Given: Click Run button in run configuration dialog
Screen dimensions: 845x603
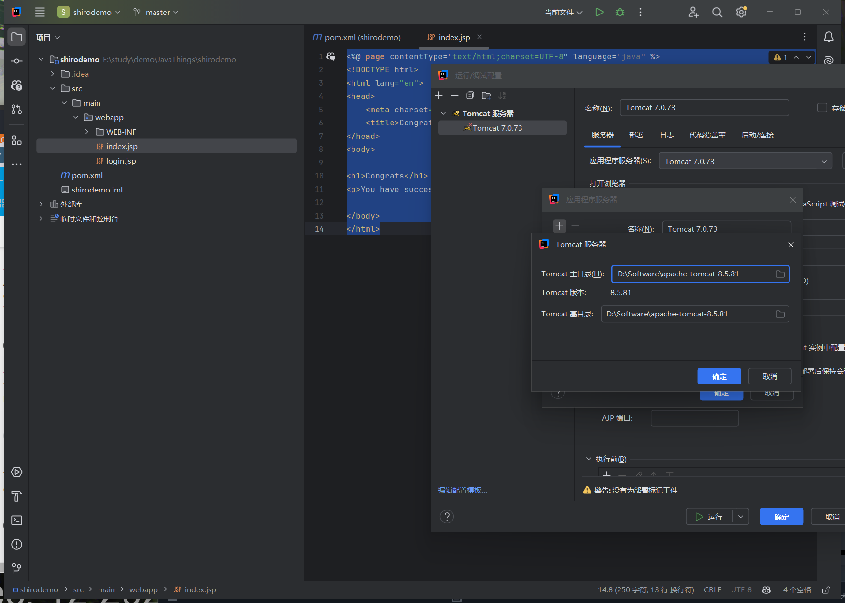Looking at the screenshot, I should [709, 517].
